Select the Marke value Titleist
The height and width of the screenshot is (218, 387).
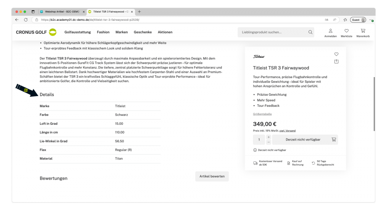(120, 106)
